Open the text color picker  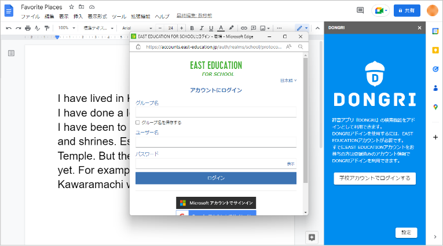[221, 28]
